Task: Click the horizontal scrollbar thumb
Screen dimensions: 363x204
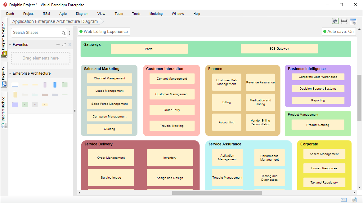Action: 217,193
